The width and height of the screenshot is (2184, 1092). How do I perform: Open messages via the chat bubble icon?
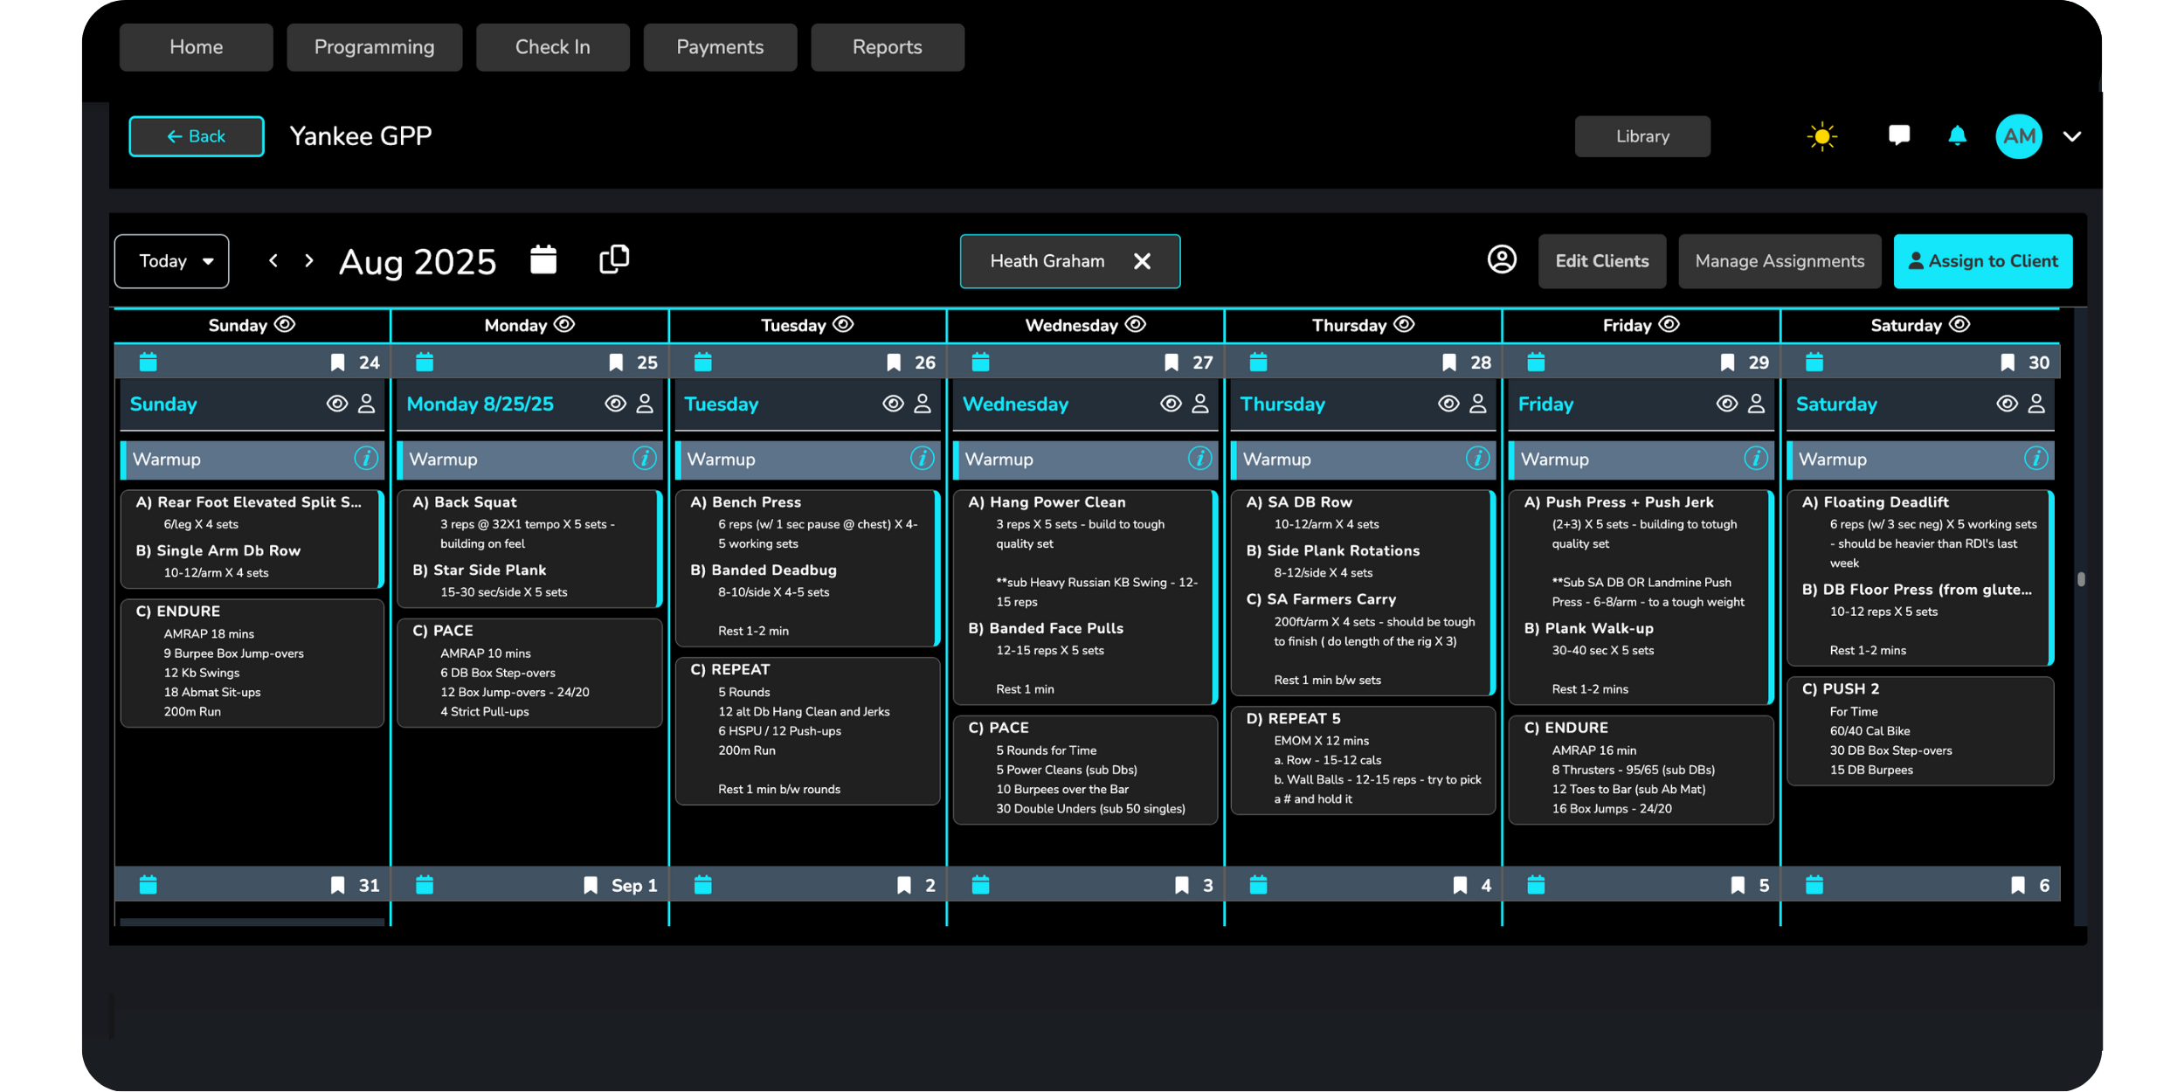1898,135
